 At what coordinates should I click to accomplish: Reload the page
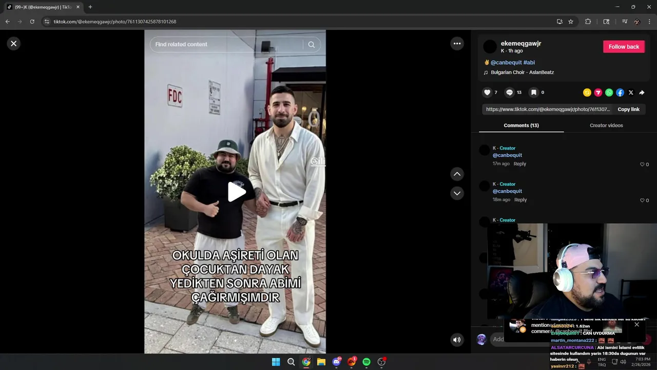(x=32, y=22)
